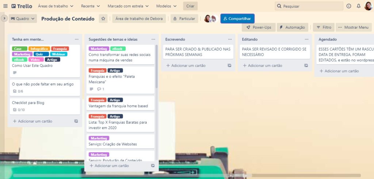Click description icon on Paleta Mexicana card
The width and height of the screenshot is (374, 179).
pos(91,89)
